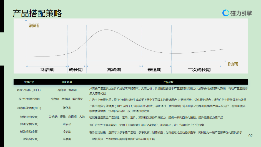Click the 加速探索(全量) row label
The width and height of the screenshot is (261, 147).
pyautogui.click(x=29, y=124)
